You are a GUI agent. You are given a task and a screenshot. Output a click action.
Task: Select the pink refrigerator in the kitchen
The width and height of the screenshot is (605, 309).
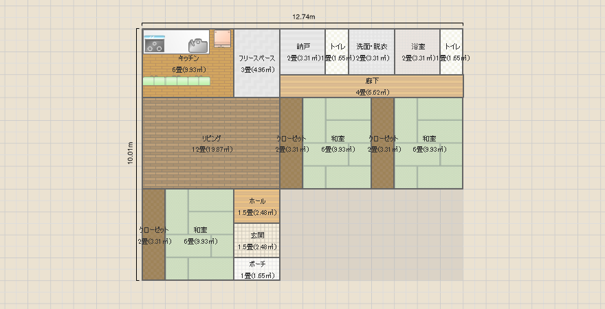pos(222,38)
